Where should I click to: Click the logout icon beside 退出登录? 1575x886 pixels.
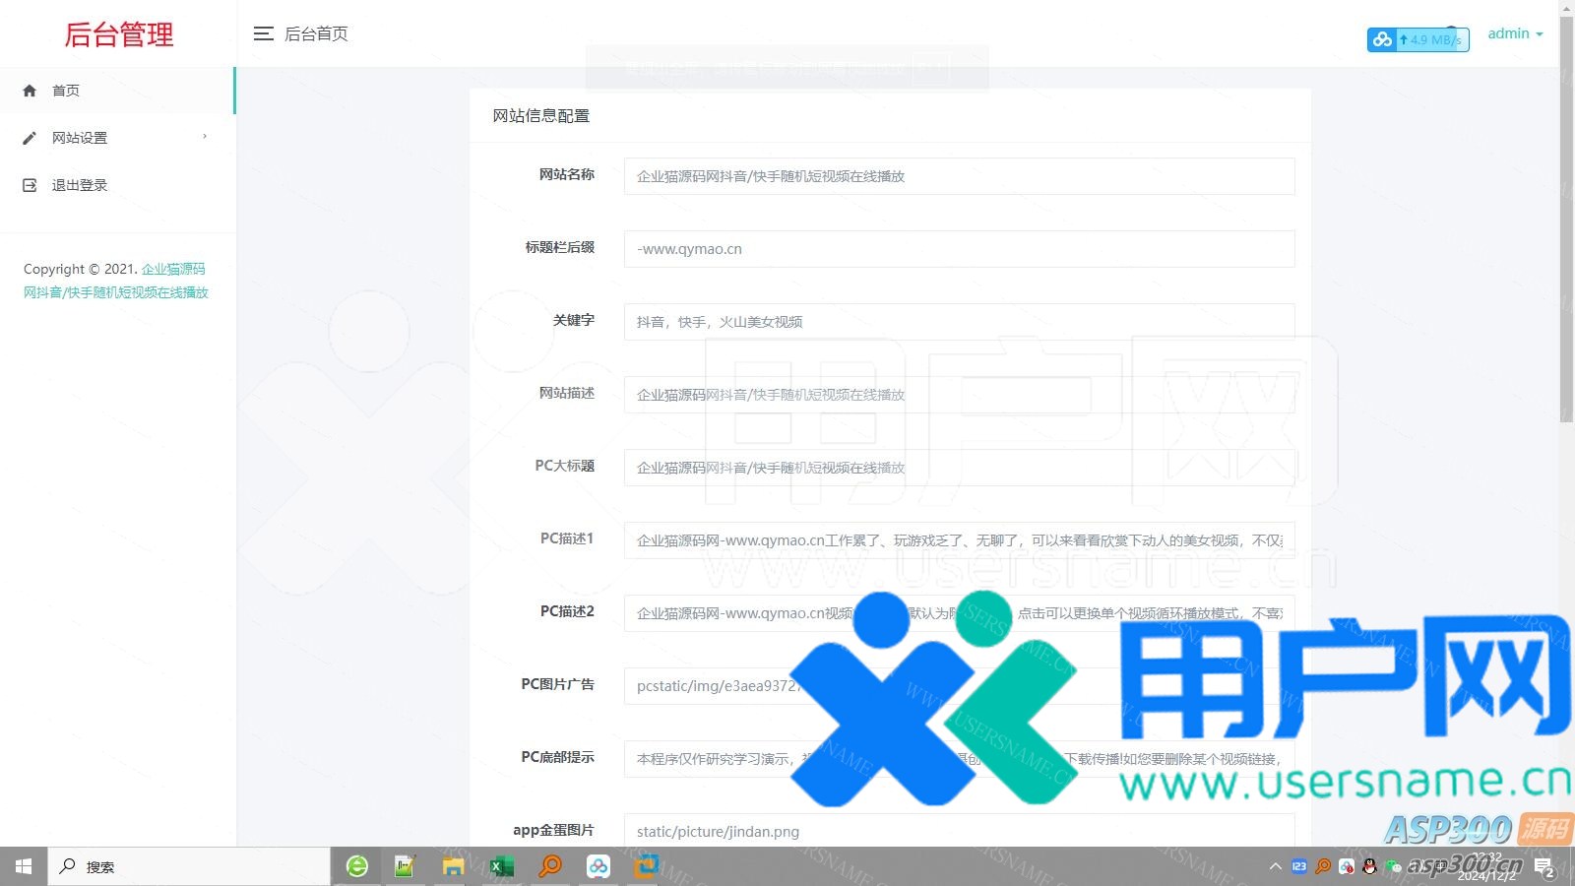[30, 185]
